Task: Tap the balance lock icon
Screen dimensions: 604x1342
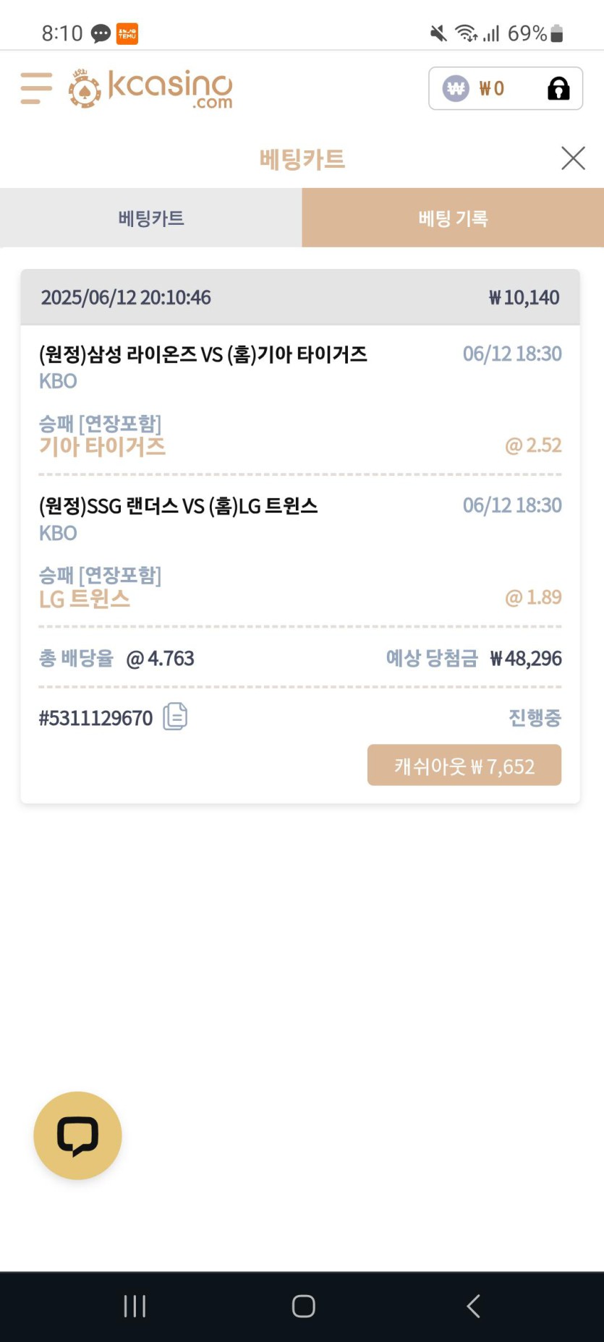Action: pyautogui.click(x=558, y=89)
